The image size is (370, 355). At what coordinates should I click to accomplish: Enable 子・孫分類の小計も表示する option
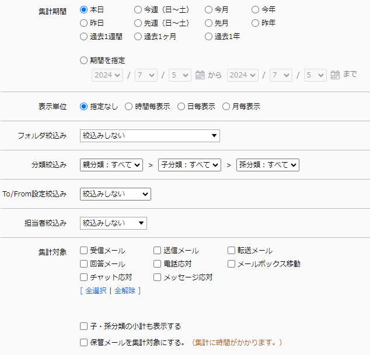click(84, 326)
